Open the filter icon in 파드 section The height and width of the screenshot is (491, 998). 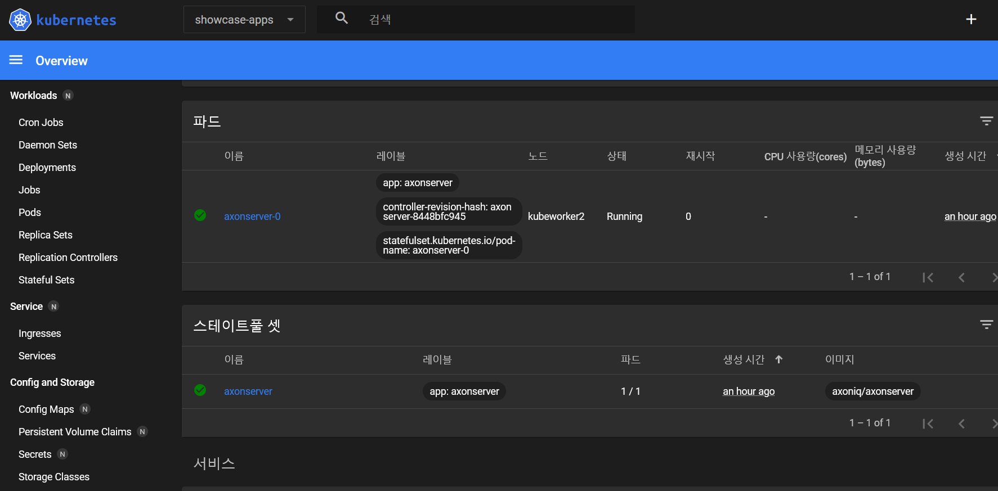[x=986, y=121]
